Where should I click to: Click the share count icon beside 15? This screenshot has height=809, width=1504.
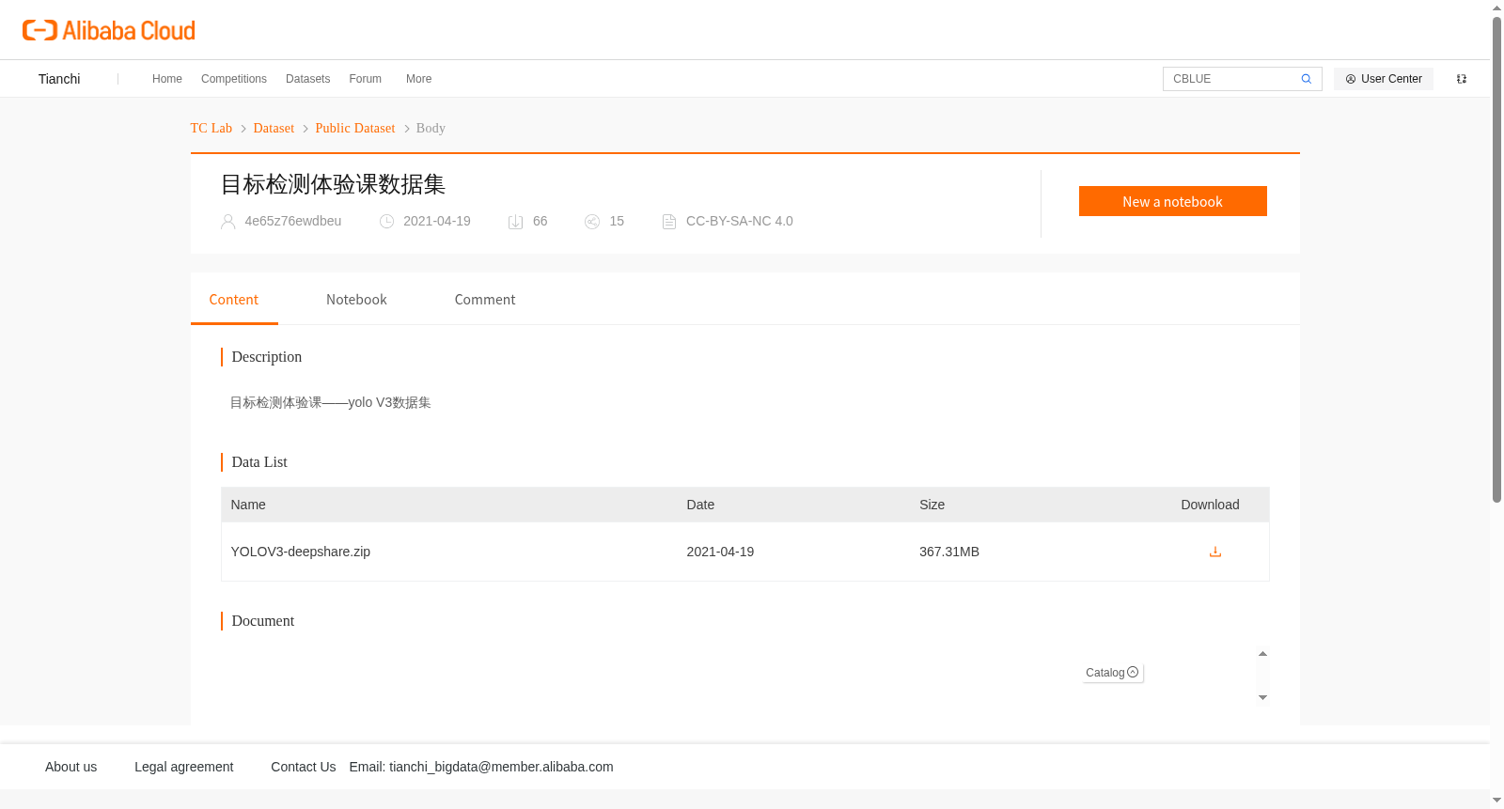[x=592, y=222]
